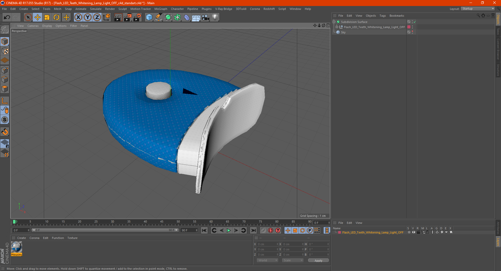Select the Scale tool in top toolbar
Viewport: 501px width, 271px height.
[47, 17]
